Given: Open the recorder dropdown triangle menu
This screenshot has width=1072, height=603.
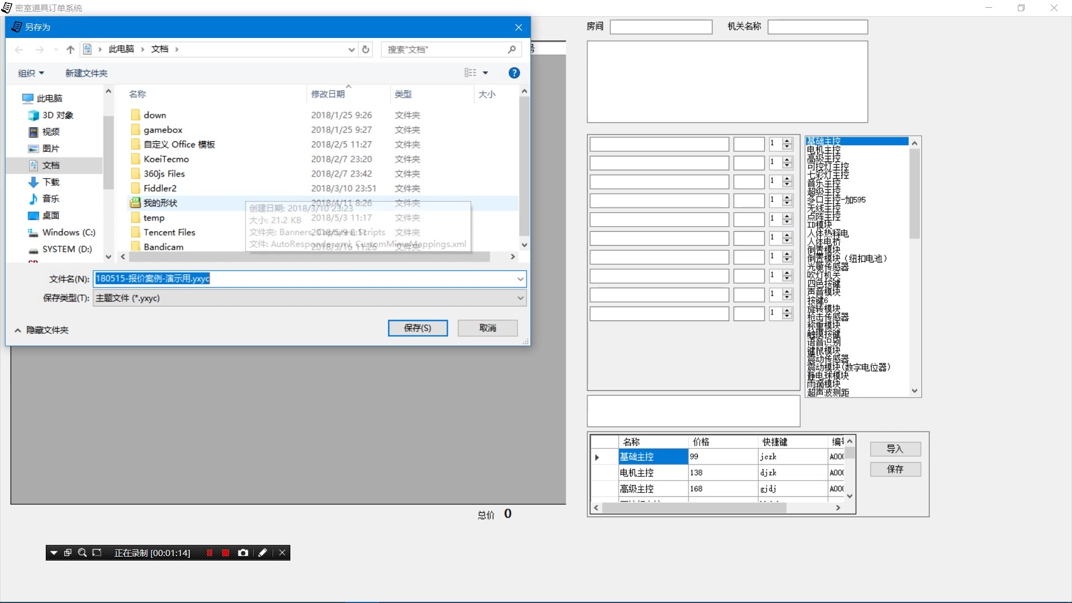Looking at the screenshot, I should click(x=54, y=553).
